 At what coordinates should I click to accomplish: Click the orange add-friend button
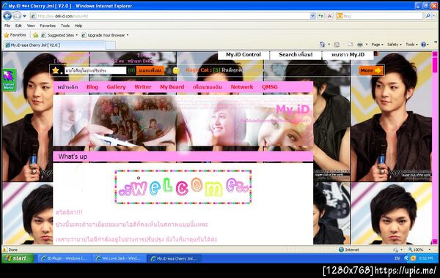[x=150, y=70]
